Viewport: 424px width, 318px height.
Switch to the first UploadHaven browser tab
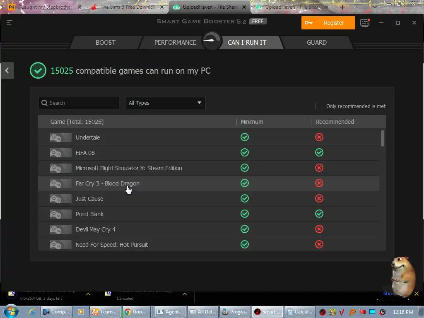[210, 7]
